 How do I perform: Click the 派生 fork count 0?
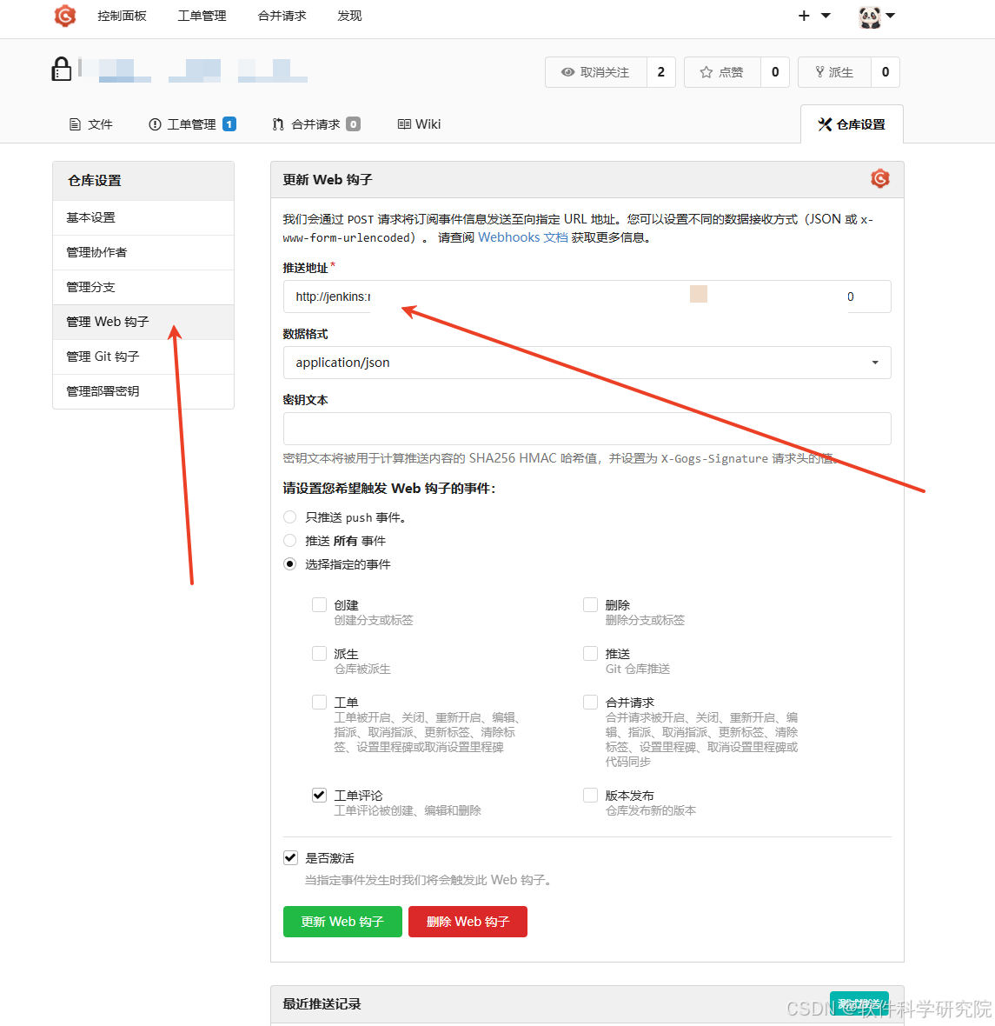pyautogui.click(x=886, y=72)
